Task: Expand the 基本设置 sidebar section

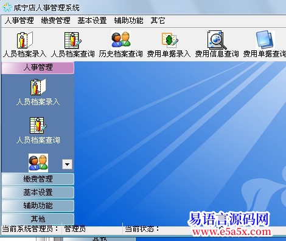Action: point(38,192)
